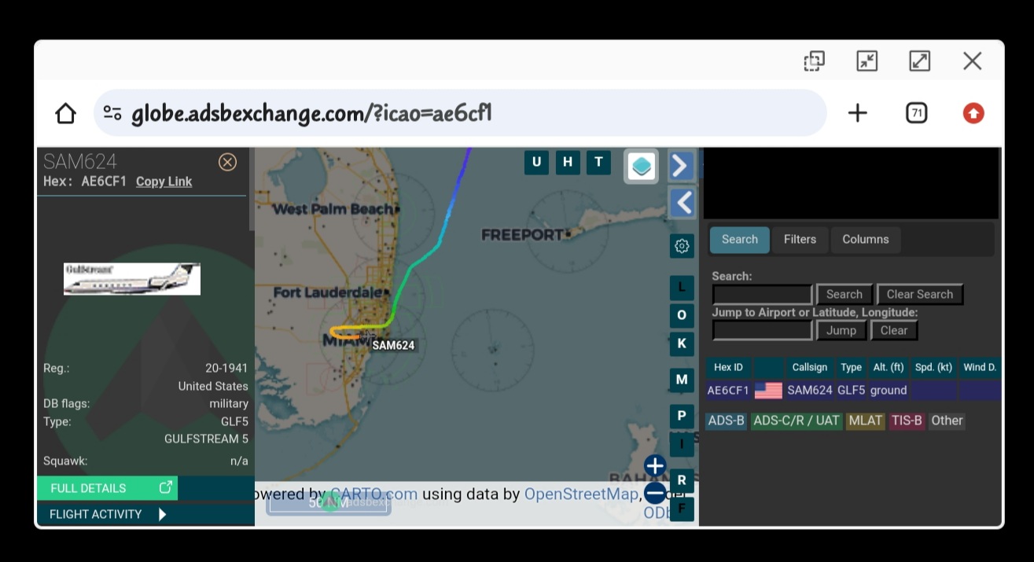Toggle the R map option button

pyautogui.click(x=682, y=480)
